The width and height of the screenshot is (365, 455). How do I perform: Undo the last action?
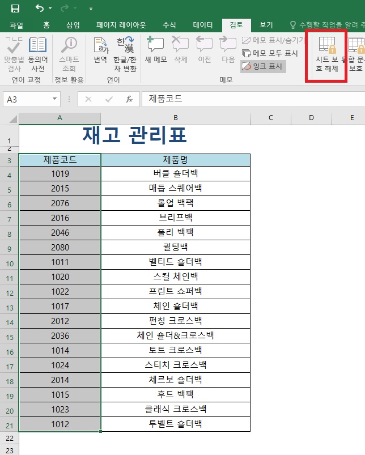point(40,8)
